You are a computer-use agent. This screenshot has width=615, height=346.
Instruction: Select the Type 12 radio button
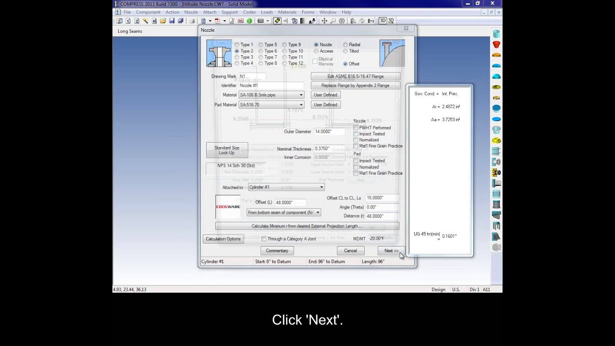coord(284,63)
